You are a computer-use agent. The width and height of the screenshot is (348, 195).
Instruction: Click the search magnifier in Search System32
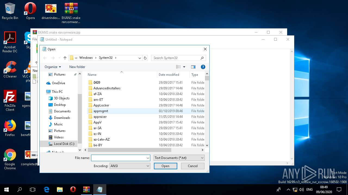pos(202,58)
